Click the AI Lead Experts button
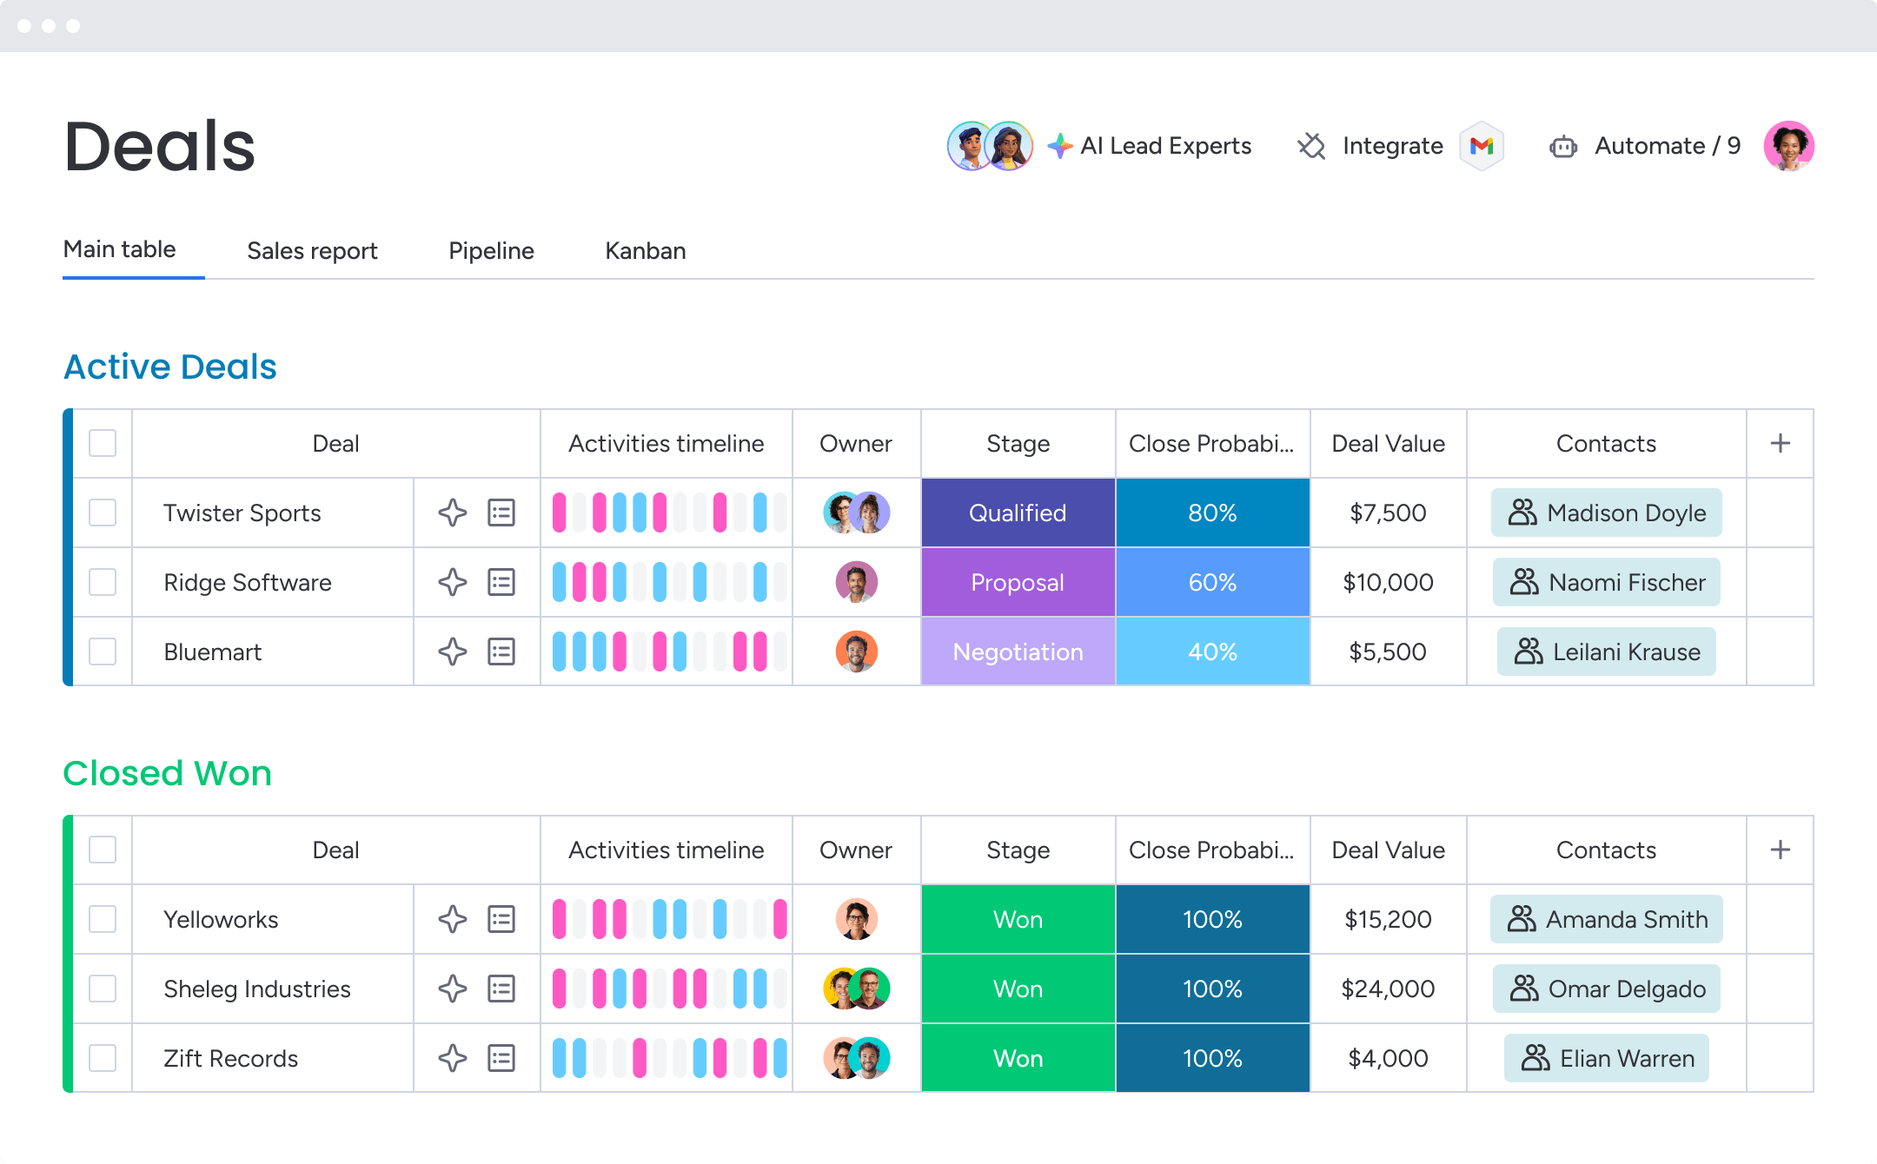The height and width of the screenshot is (1164, 1877). click(x=1164, y=146)
